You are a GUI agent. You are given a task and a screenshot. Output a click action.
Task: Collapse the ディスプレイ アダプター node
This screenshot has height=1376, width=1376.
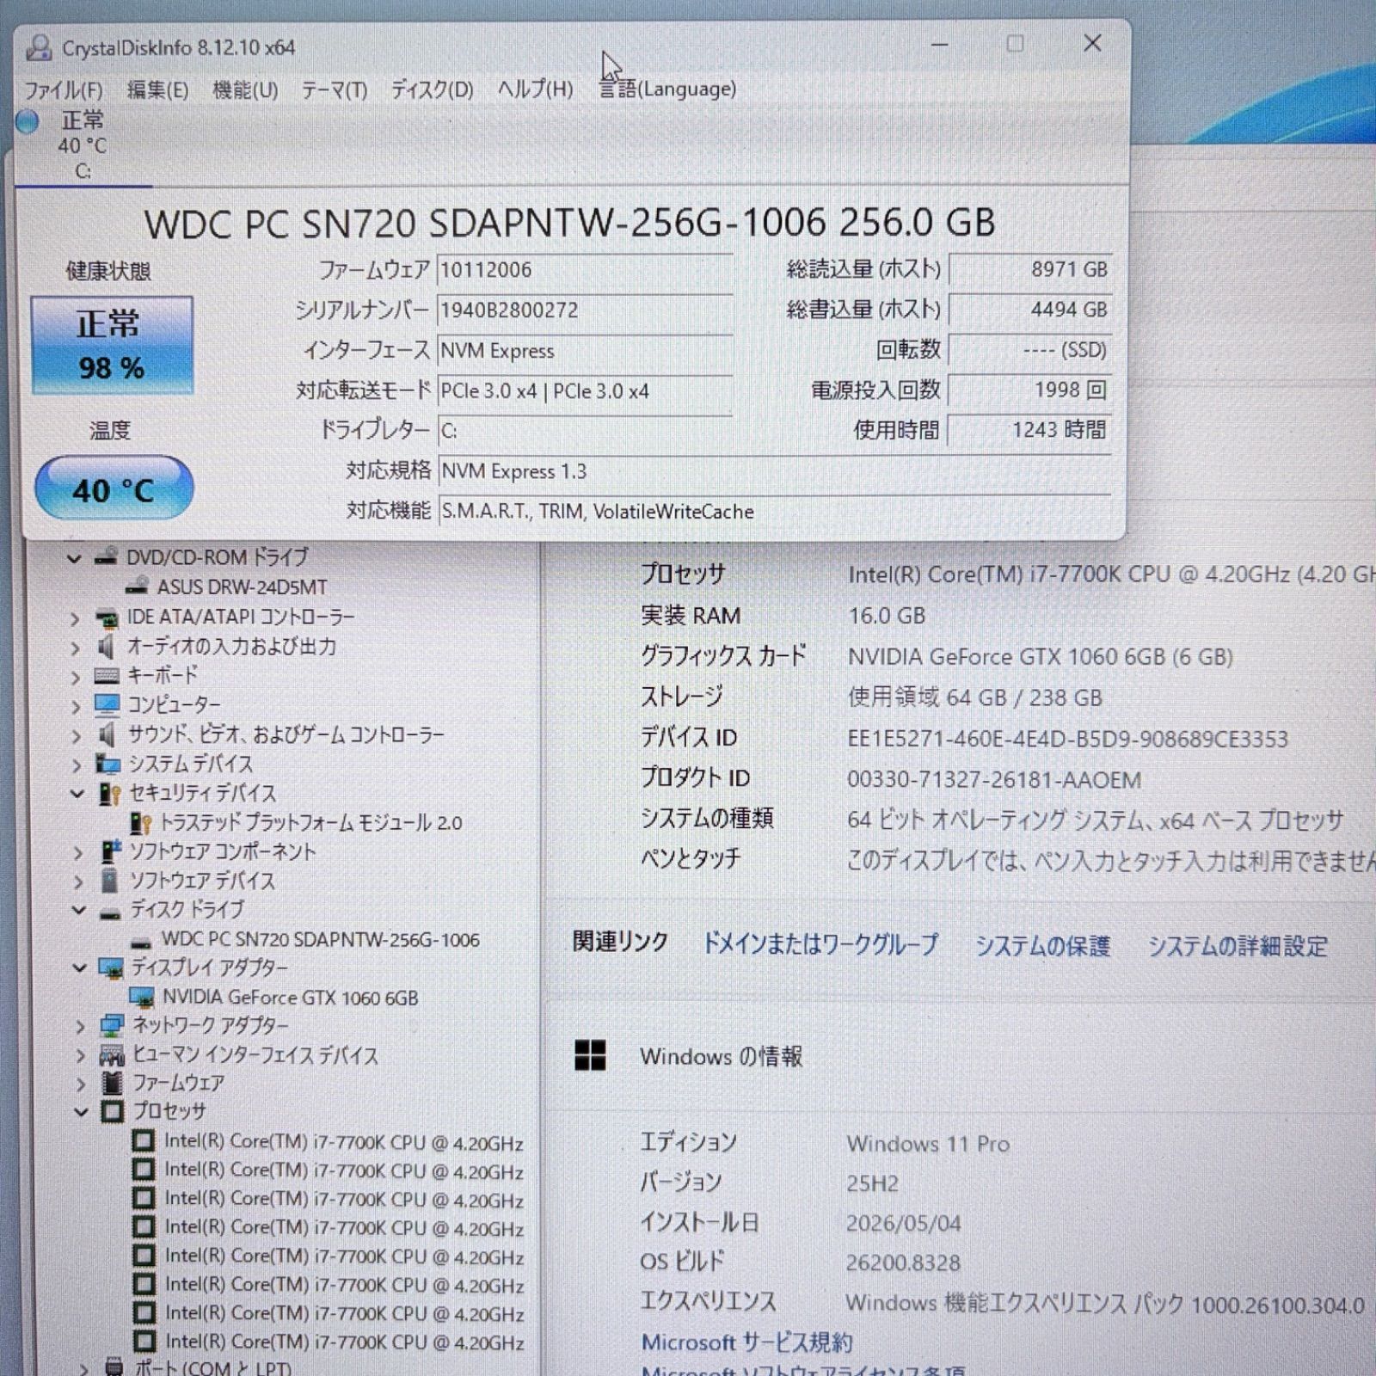[80, 968]
